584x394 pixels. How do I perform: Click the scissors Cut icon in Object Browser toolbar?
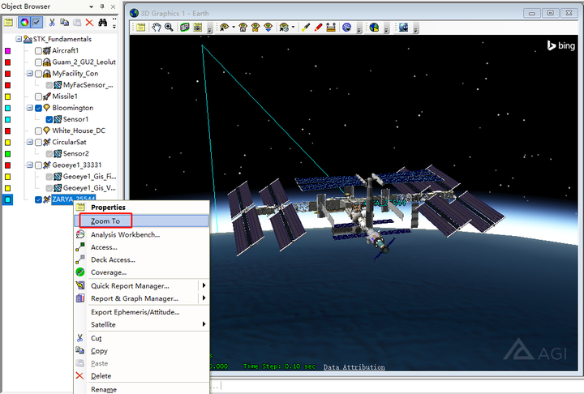click(x=53, y=23)
